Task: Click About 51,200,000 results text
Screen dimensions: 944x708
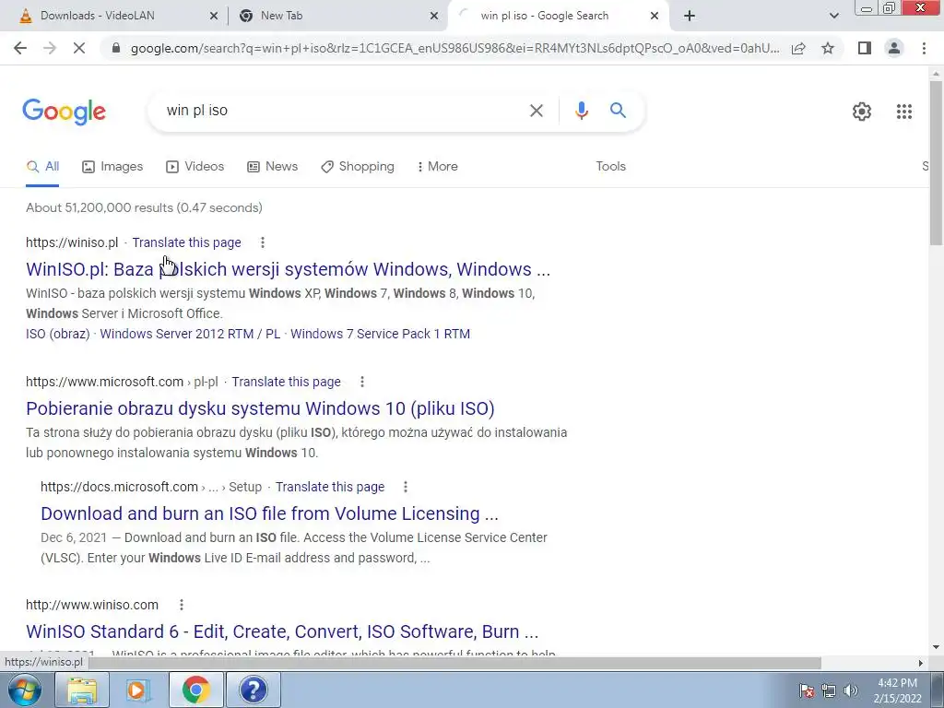Action: click(144, 207)
